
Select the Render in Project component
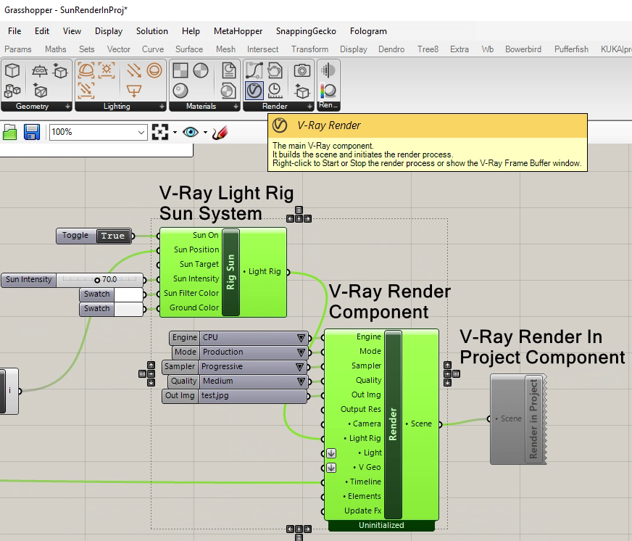tap(518, 419)
